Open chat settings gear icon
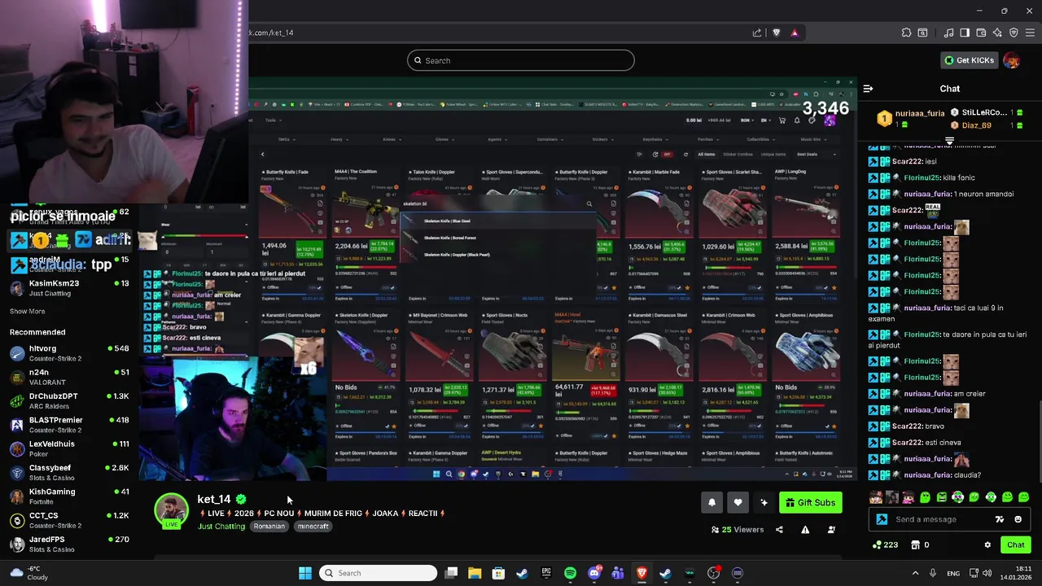This screenshot has height=586, width=1042. pyautogui.click(x=987, y=545)
